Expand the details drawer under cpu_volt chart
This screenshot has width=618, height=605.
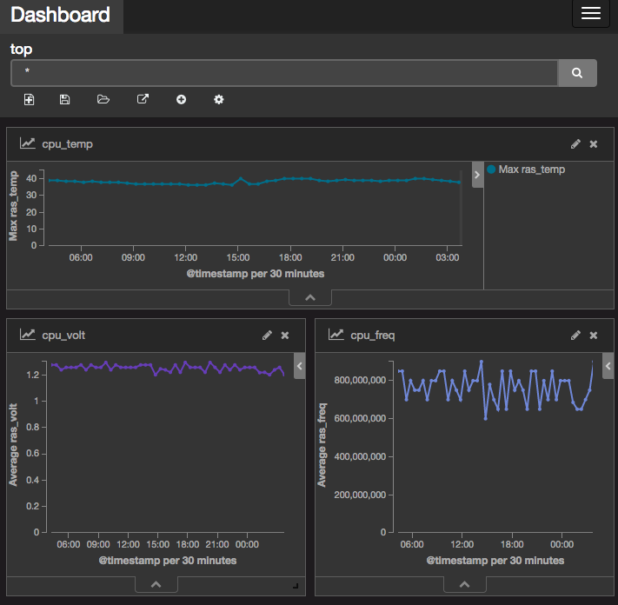point(156,583)
